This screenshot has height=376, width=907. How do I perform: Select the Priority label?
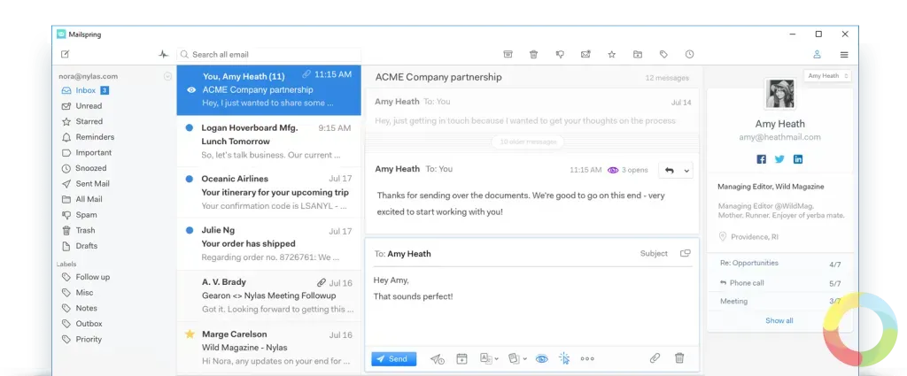(x=81, y=339)
